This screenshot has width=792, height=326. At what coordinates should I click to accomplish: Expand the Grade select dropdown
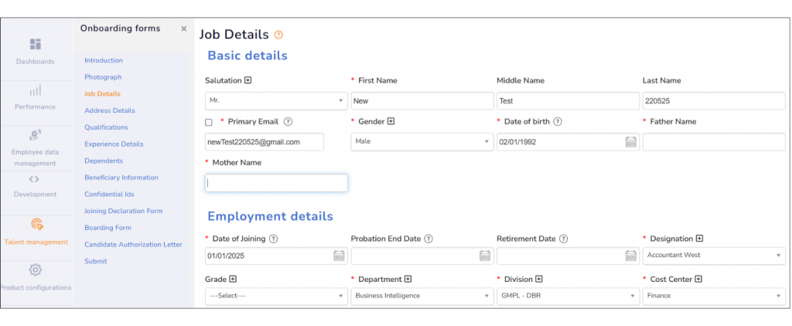click(x=276, y=296)
